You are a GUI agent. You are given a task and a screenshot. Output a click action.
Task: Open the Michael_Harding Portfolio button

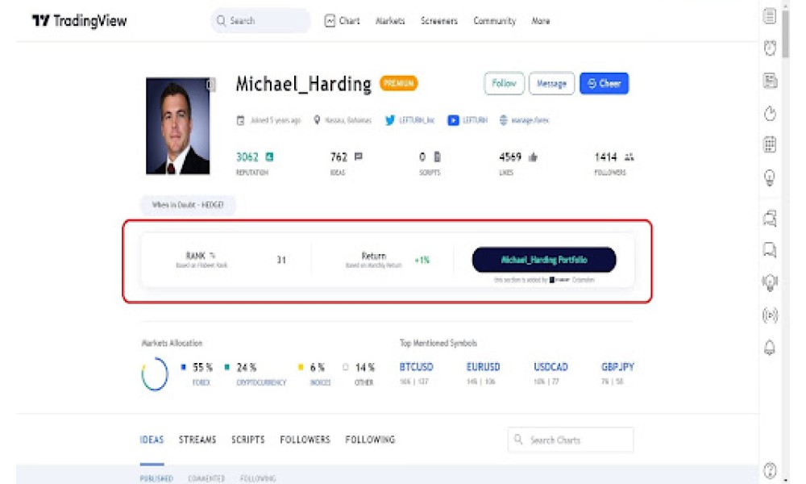coord(544,260)
